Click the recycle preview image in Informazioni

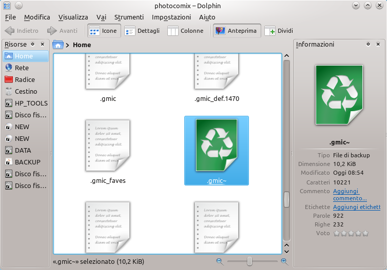pyautogui.click(x=339, y=95)
